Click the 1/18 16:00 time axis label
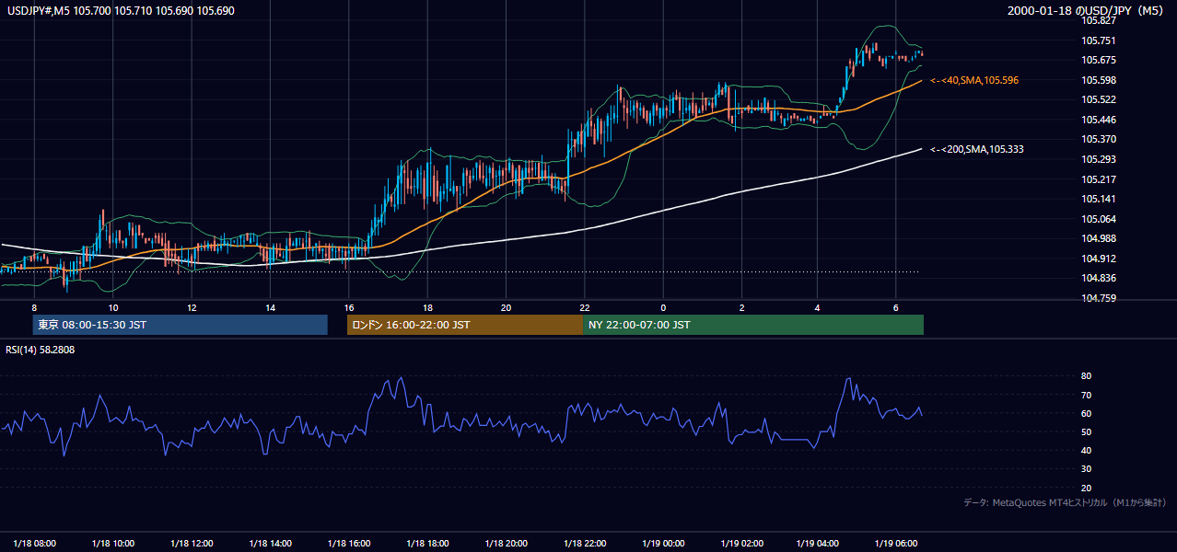 (x=348, y=544)
